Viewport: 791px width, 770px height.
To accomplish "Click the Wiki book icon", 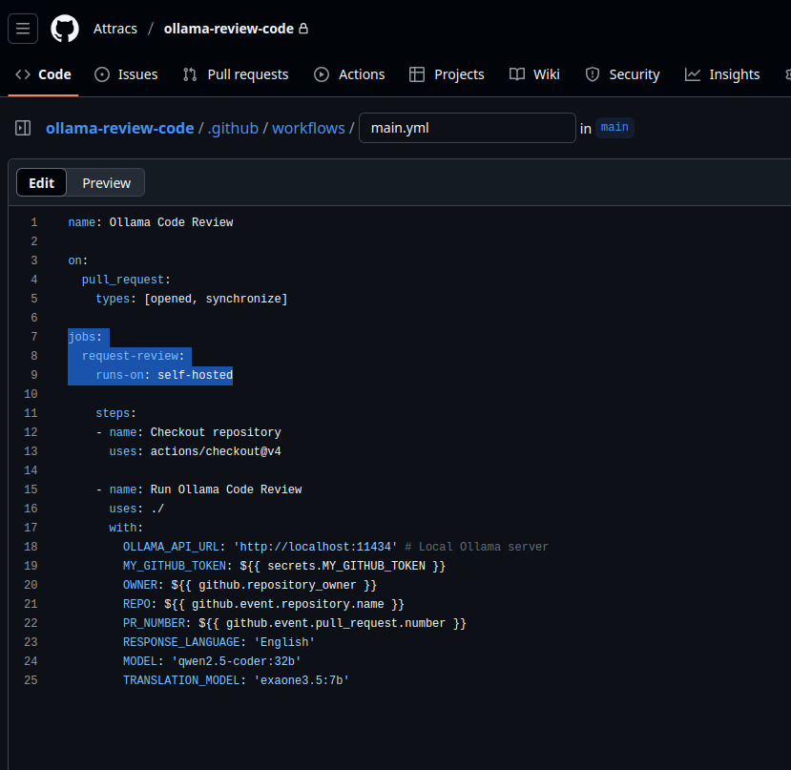I will tap(517, 74).
